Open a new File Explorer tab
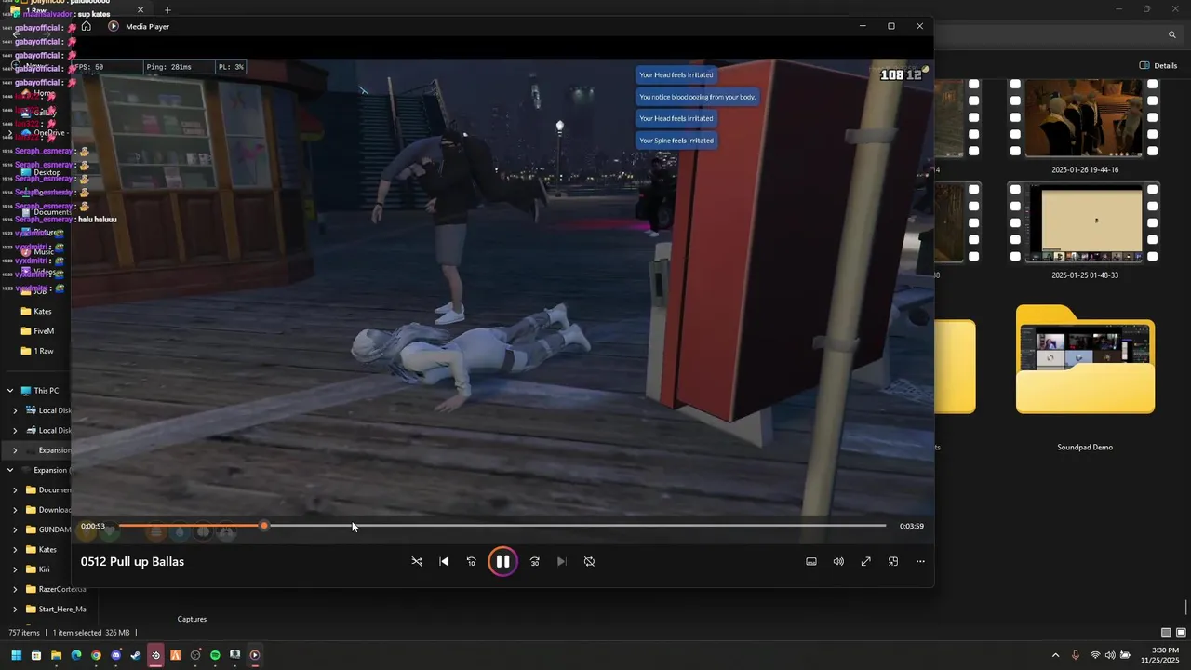This screenshot has width=1191, height=670. [167, 10]
